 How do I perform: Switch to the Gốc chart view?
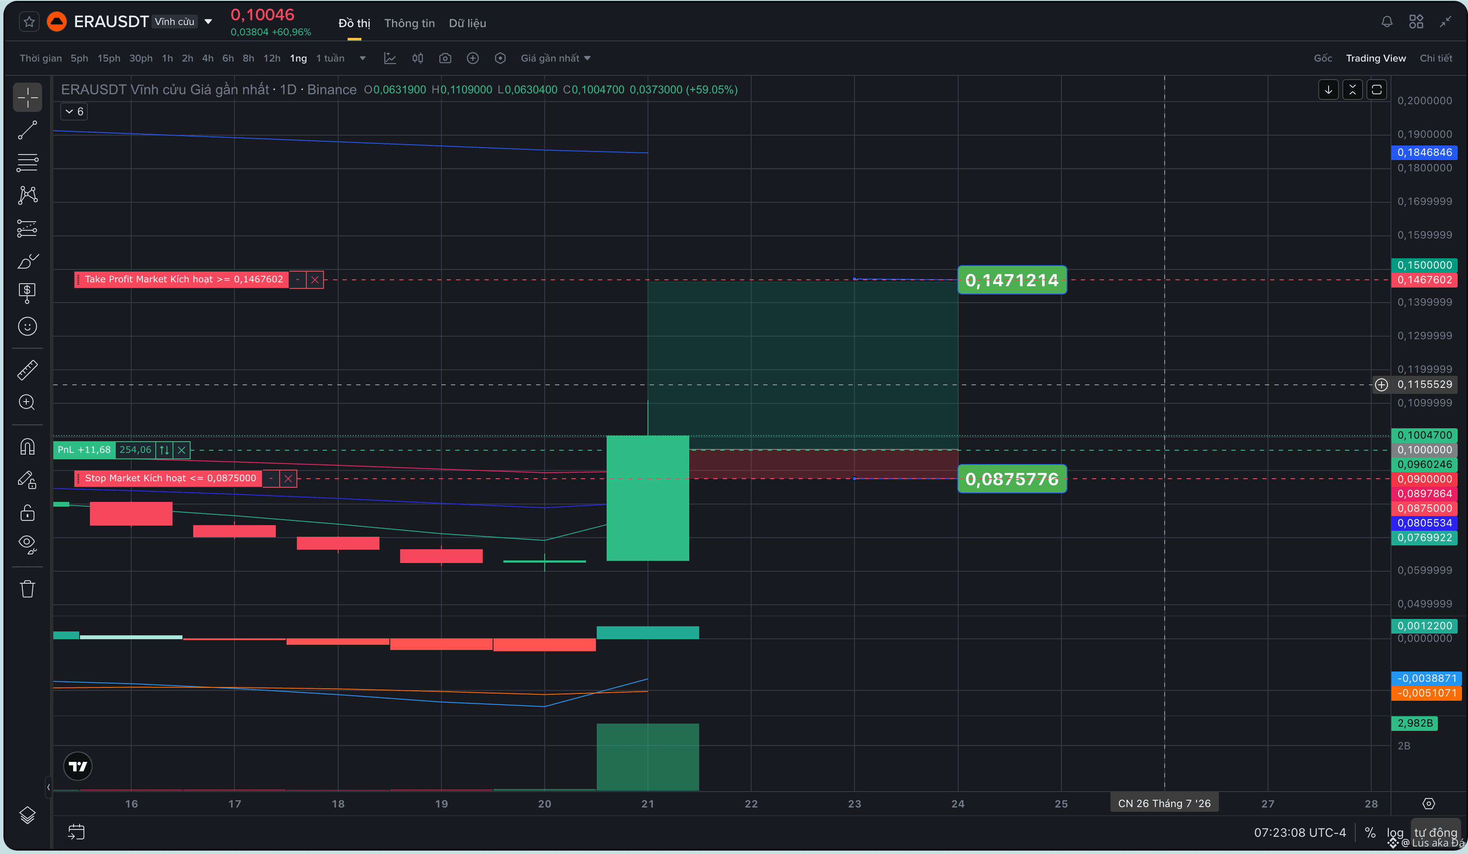tap(1323, 58)
